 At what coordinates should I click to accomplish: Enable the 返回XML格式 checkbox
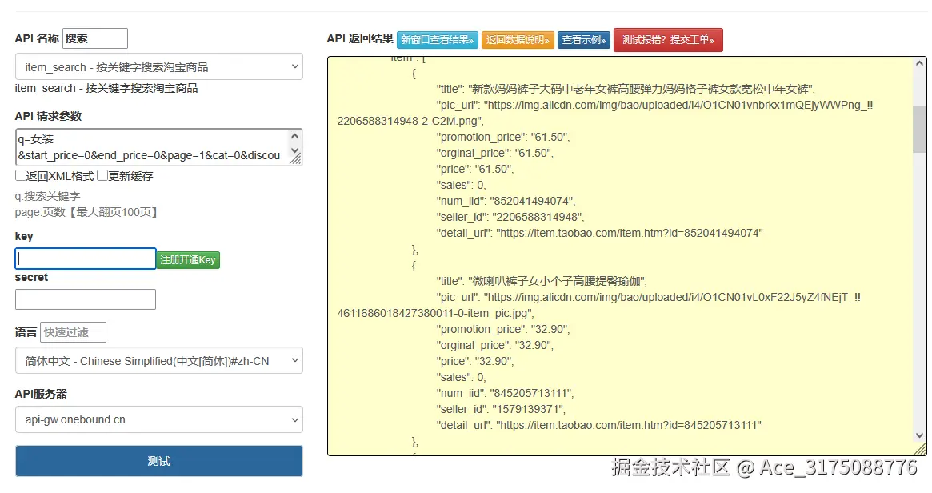click(21, 175)
